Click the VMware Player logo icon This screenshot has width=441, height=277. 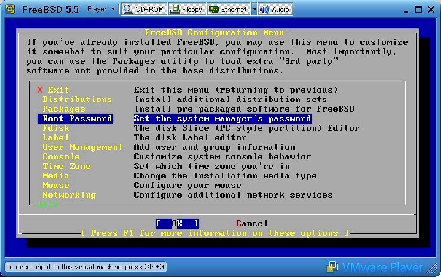coord(332,267)
